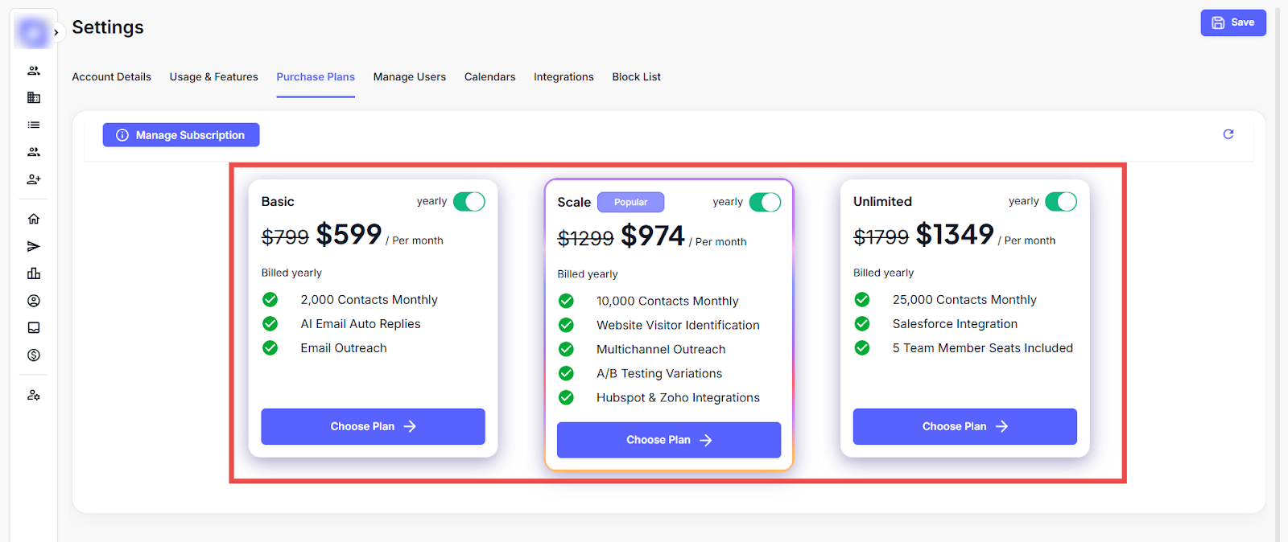Click the inbox tray icon in the sidebar
This screenshot has height=542, width=1288.
[34, 328]
